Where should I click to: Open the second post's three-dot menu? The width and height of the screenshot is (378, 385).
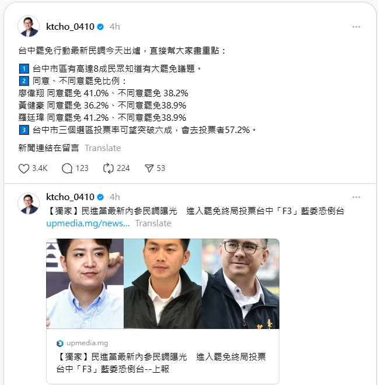(356, 197)
